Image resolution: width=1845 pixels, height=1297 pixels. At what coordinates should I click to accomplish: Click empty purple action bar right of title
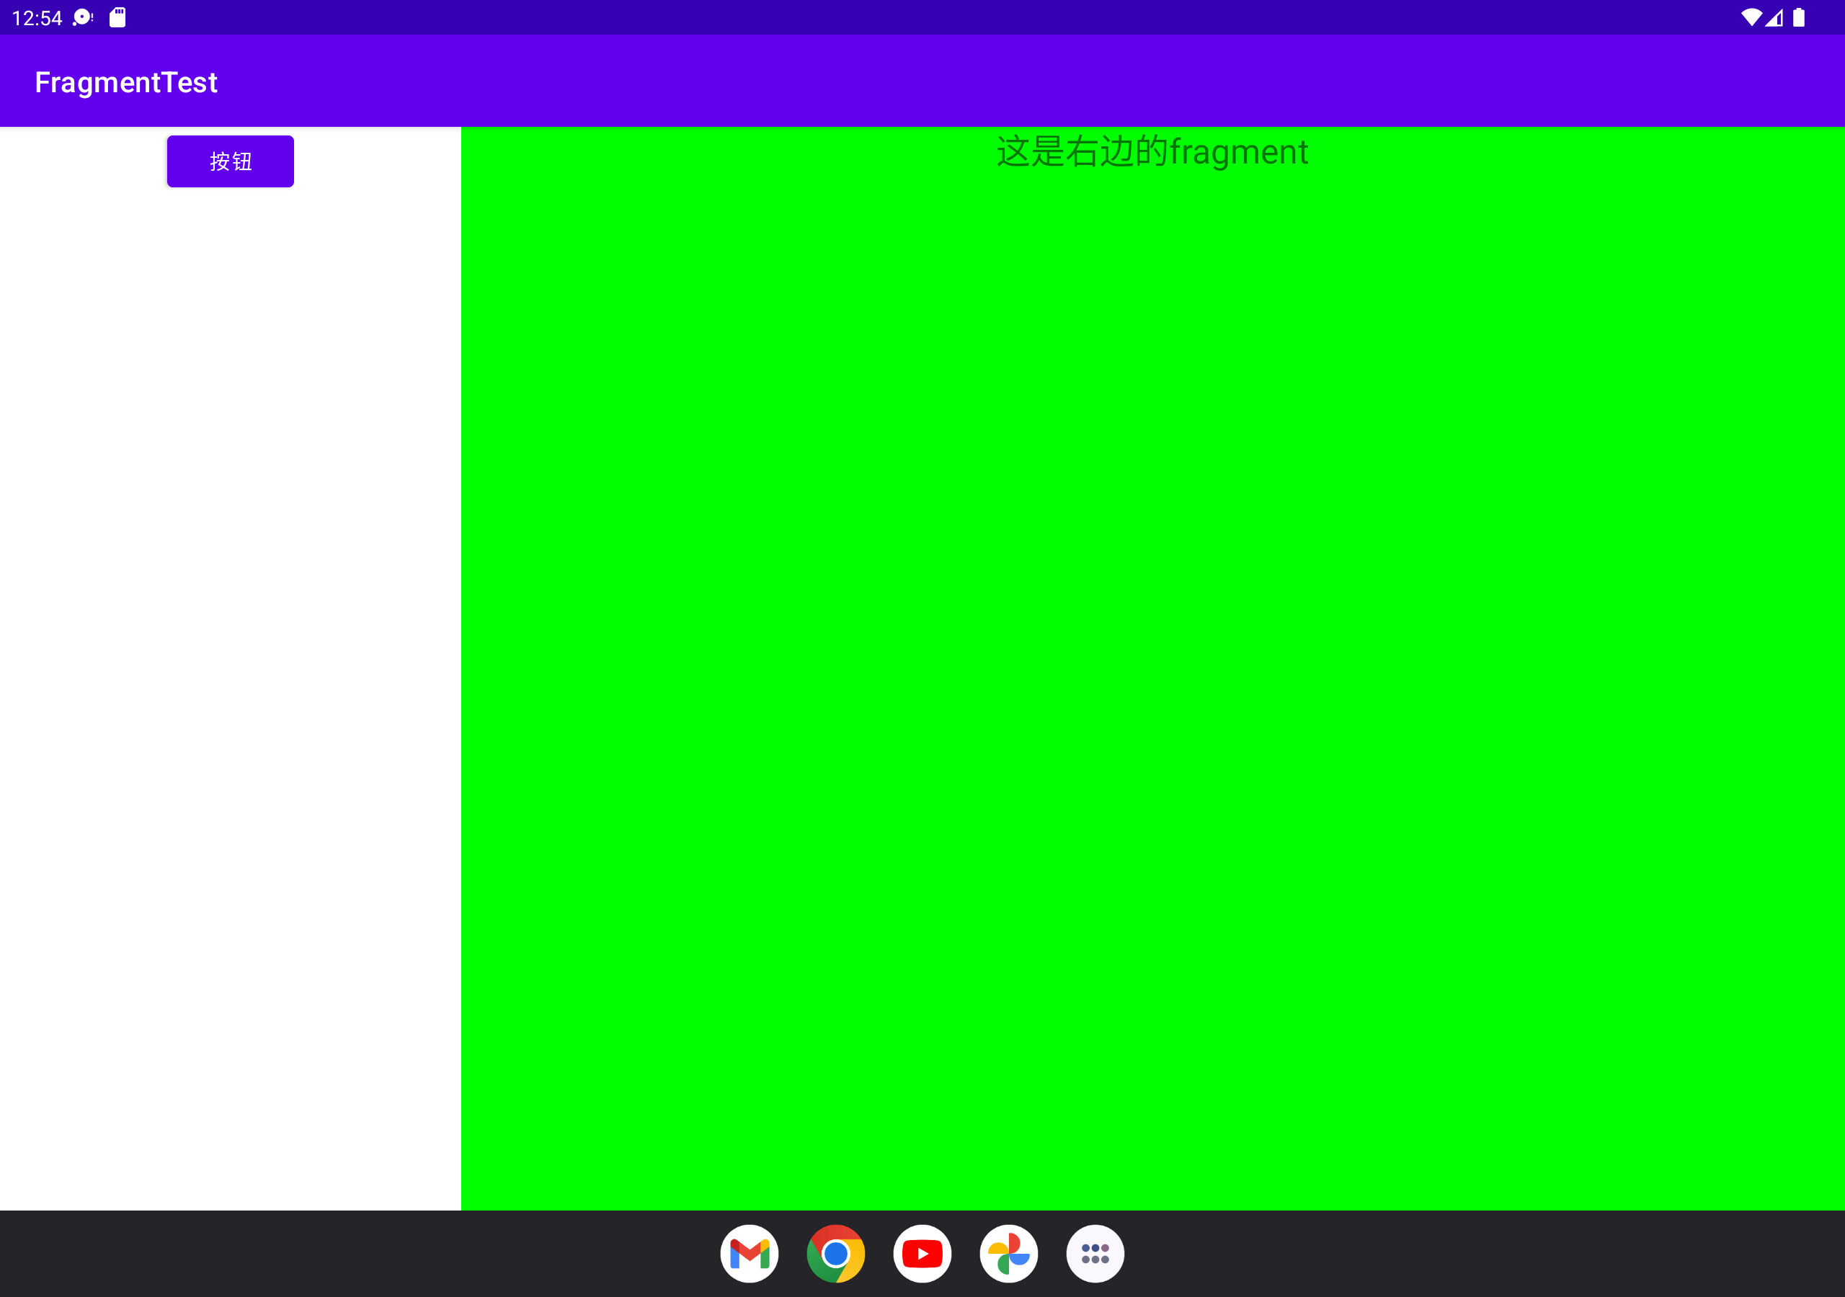tap(1044, 81)
